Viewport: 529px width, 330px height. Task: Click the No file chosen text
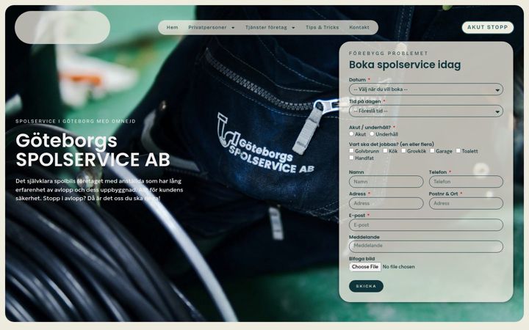click(399, 267)
